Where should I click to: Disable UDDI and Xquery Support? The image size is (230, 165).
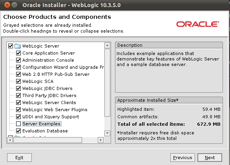coord(18,117)
